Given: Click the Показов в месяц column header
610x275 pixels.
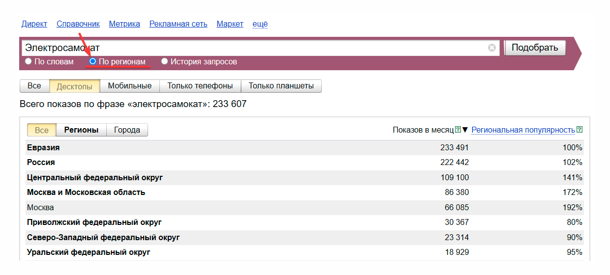Looking at the screenshot, I should (424, 130).
